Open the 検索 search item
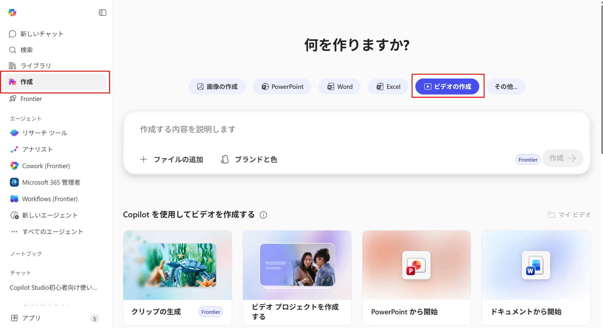Screen dimensions: 603x328 tap(55, 50)
